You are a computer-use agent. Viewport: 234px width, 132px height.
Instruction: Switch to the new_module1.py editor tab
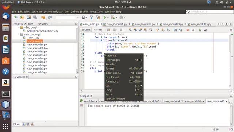[117, 24]
